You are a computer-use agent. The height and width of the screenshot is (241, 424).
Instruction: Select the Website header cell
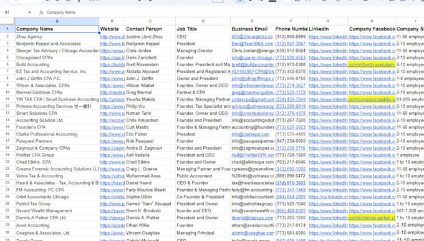pyautogui.click(x=112, y=29)
